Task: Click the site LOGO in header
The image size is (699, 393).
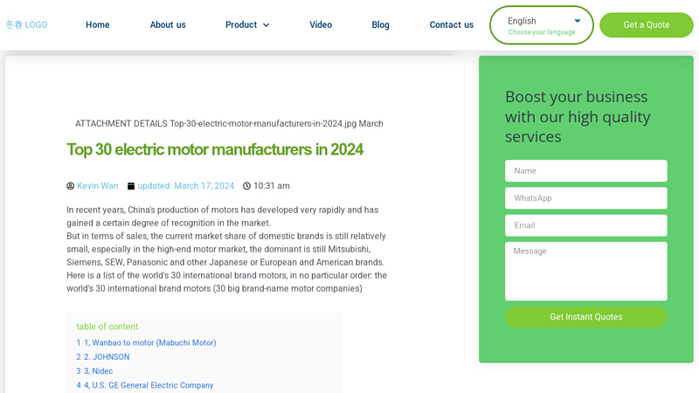Action: 26,25
